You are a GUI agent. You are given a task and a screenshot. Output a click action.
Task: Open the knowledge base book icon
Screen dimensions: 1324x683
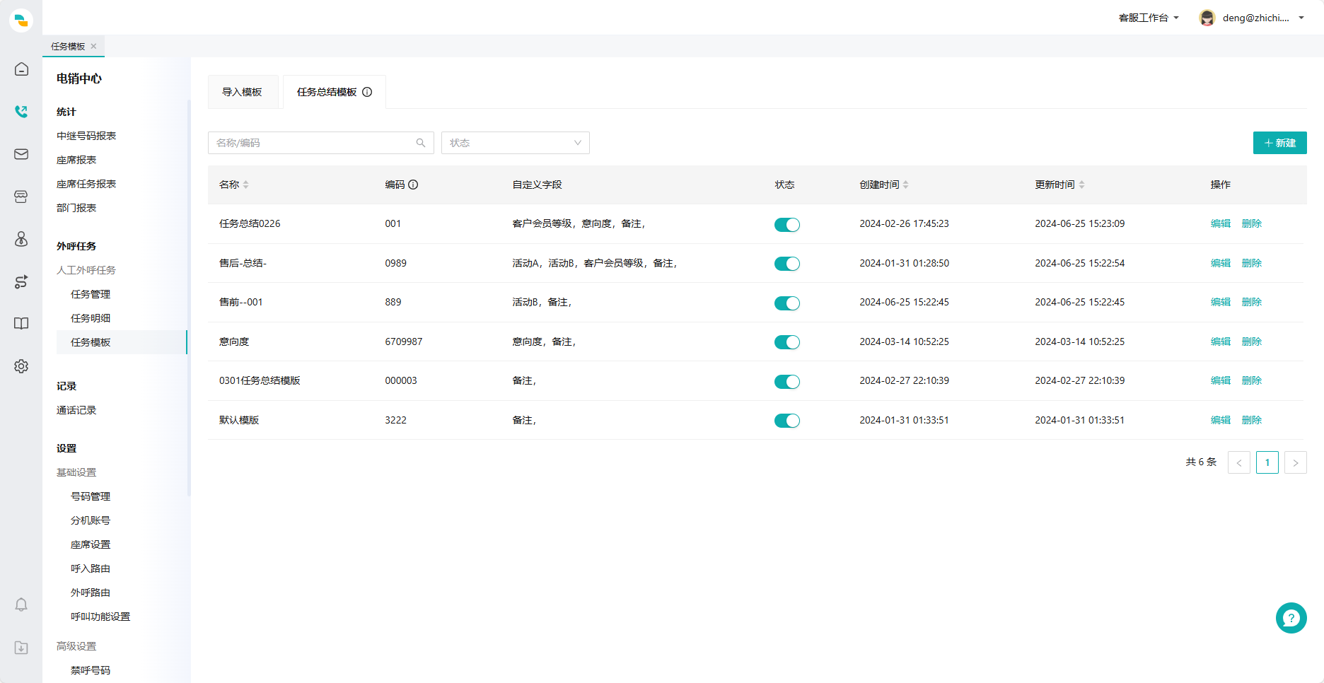coord(21,324)
